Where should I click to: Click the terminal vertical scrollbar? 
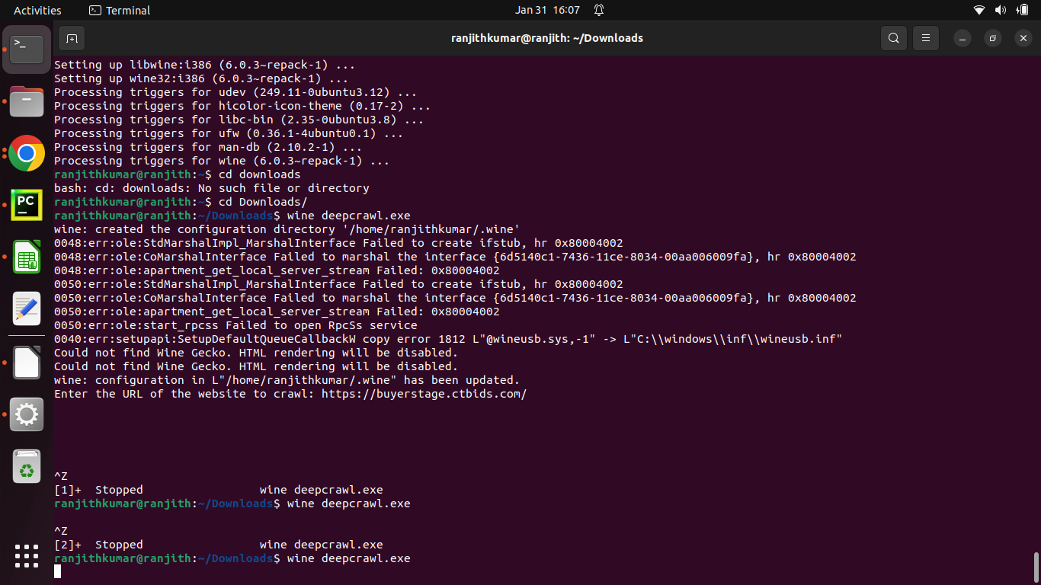(x=1036, y=566)
